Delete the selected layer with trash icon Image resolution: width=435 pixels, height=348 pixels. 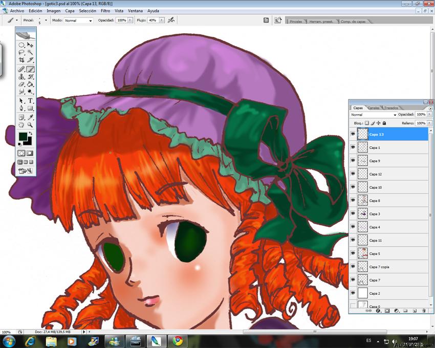tap(424, 311)
